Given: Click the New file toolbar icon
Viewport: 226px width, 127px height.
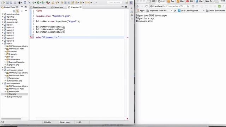Looking at the screenshot, I should pos(2,2).
